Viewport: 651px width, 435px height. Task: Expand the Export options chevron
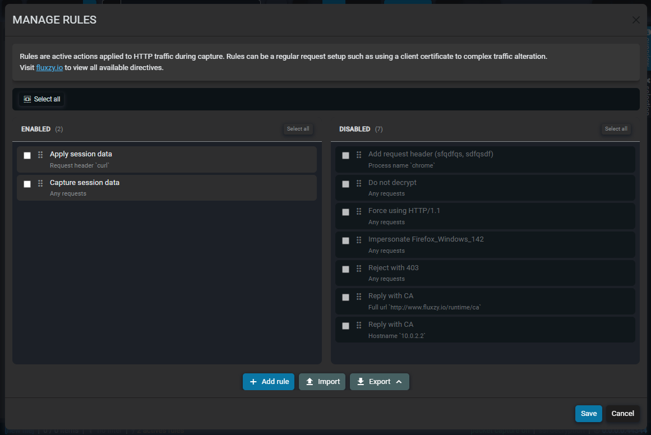(398, 382)
